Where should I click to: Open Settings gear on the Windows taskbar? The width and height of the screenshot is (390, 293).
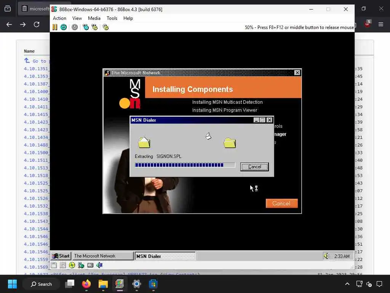click(137, 284)
